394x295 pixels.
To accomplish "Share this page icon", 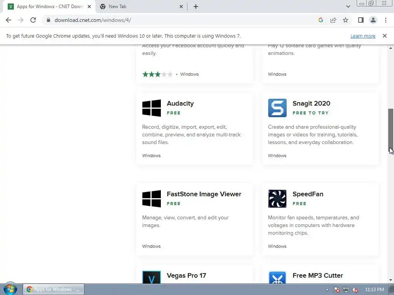I will point(333,20).
